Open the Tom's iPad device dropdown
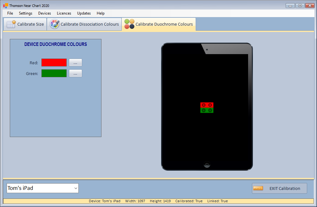Screen dimensions: 317x207 coord(43,188)
